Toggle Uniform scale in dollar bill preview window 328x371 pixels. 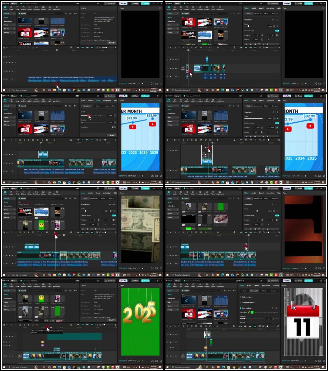coord(114,215)
